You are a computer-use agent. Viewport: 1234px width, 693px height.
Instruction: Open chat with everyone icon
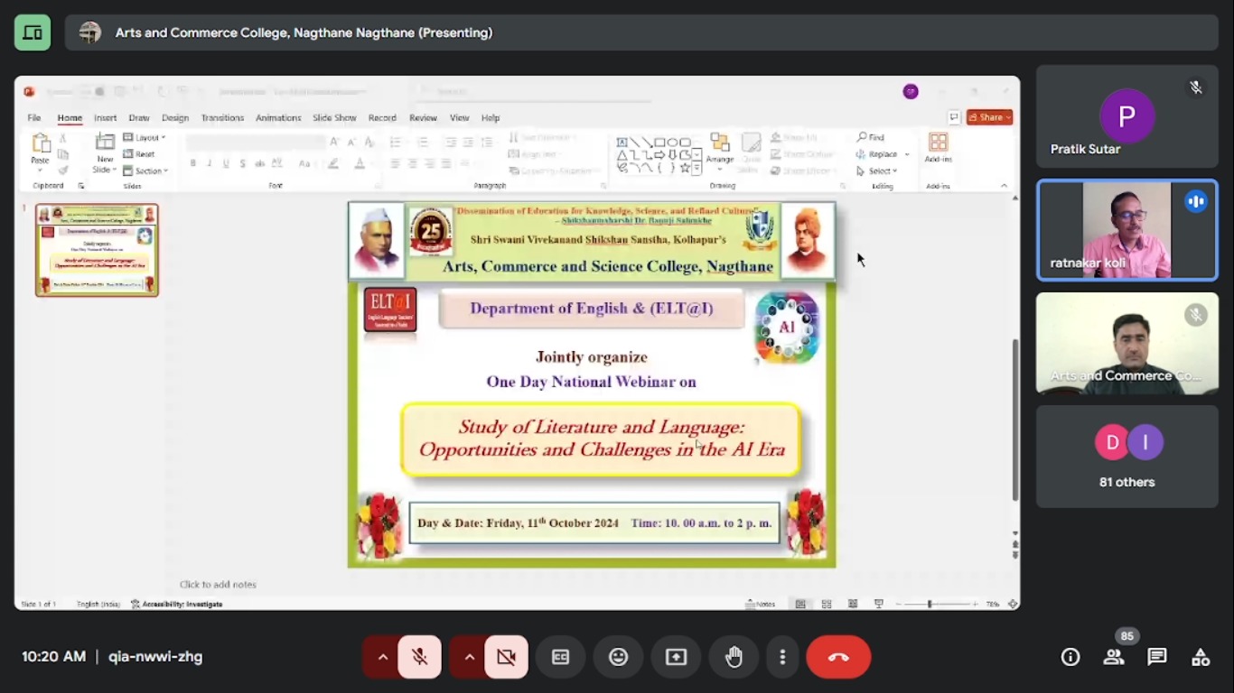pos(1157,657)
